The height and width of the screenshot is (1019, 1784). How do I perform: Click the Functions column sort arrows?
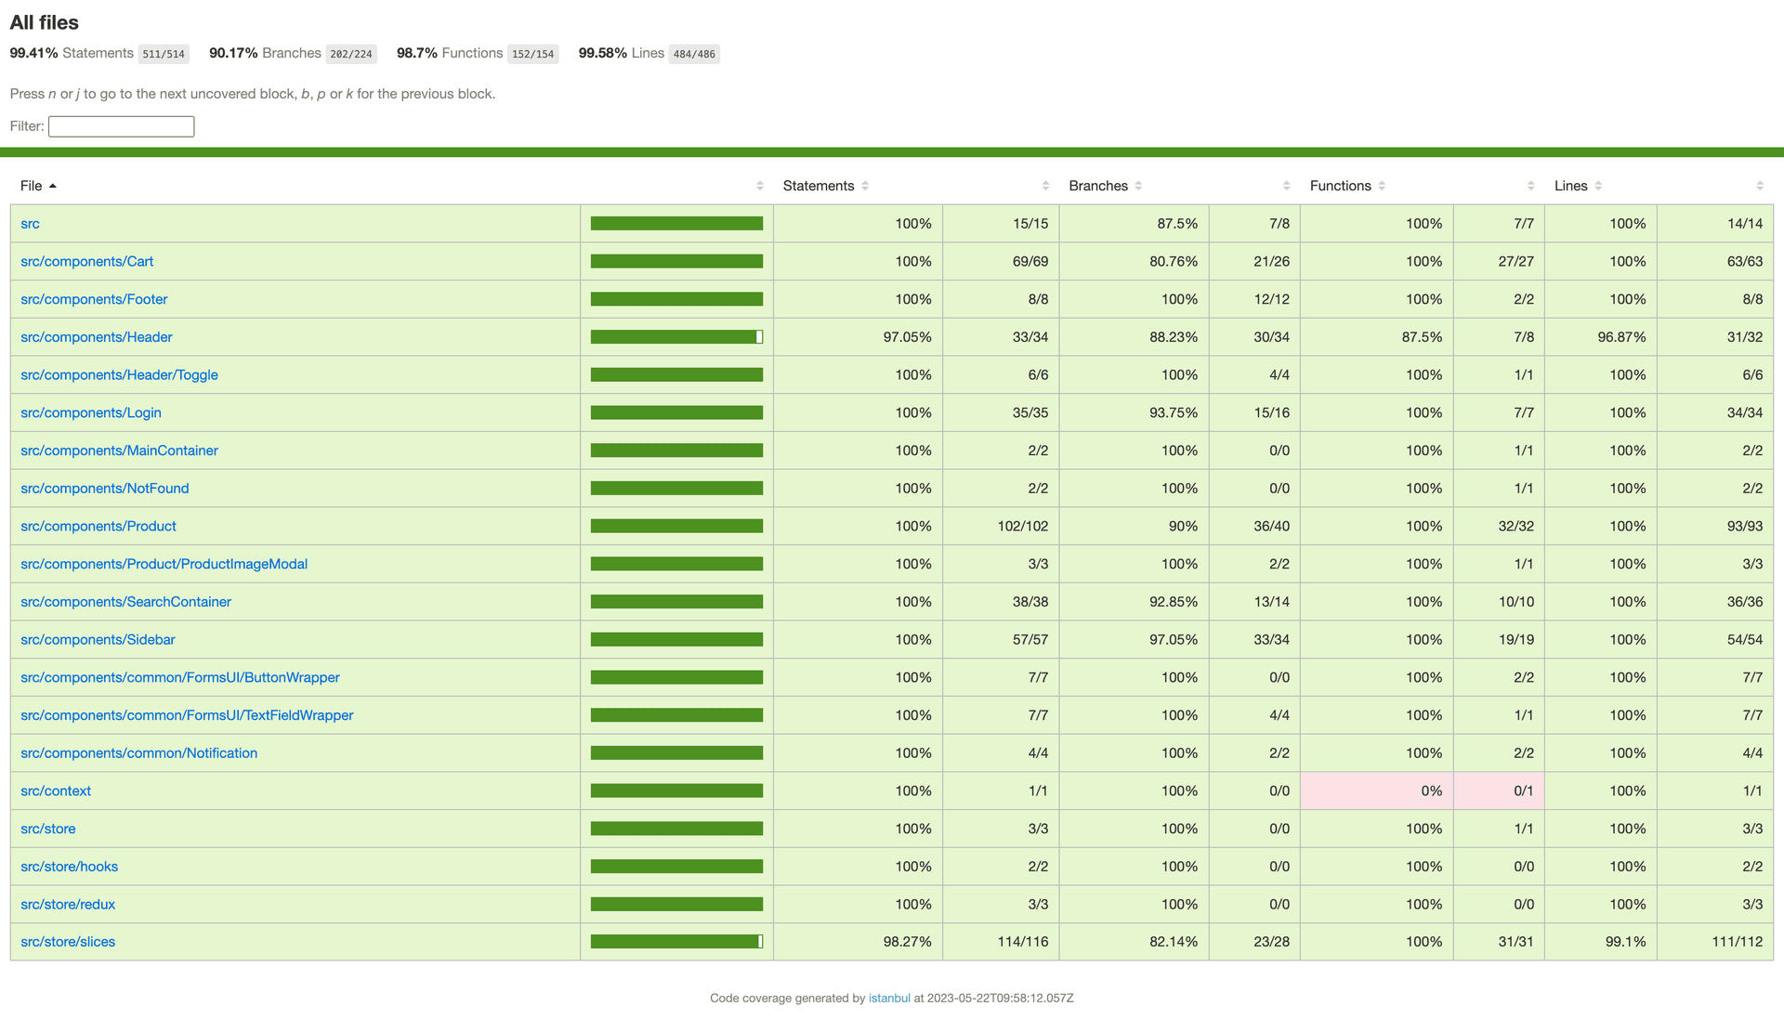tap(1382, 186)
